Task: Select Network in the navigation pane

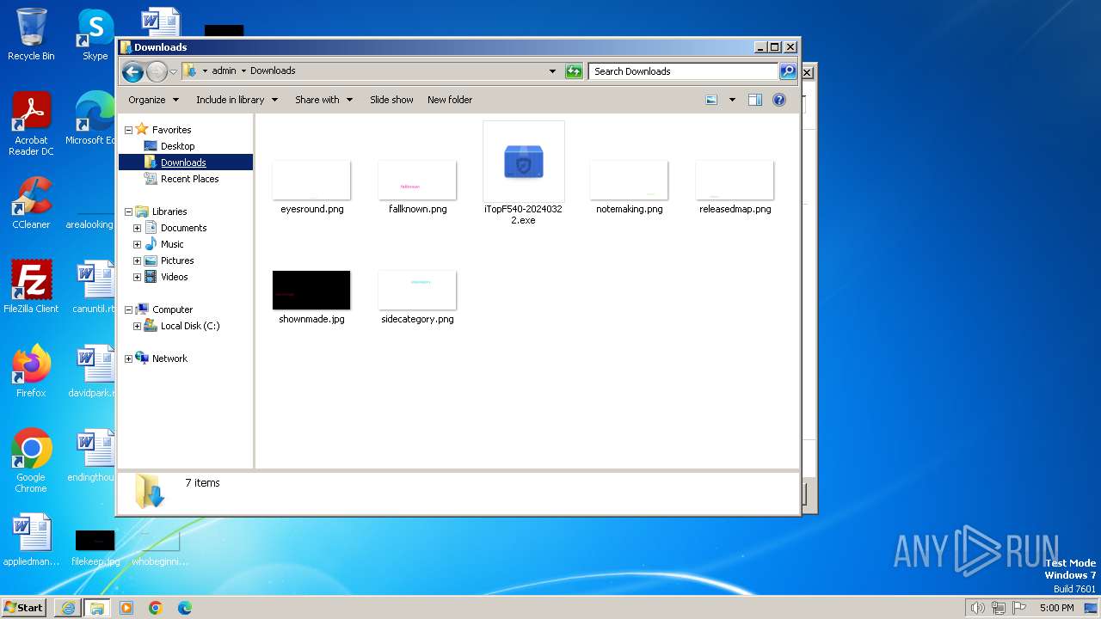Action: point(169,359)
